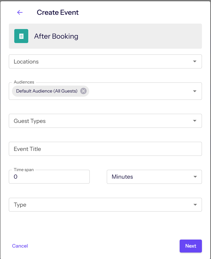Viewport: 211px width, 259px height.
Task: Expand the Audiences dropdown arrow
Action: pyautogui.click(x=195, y=91)
